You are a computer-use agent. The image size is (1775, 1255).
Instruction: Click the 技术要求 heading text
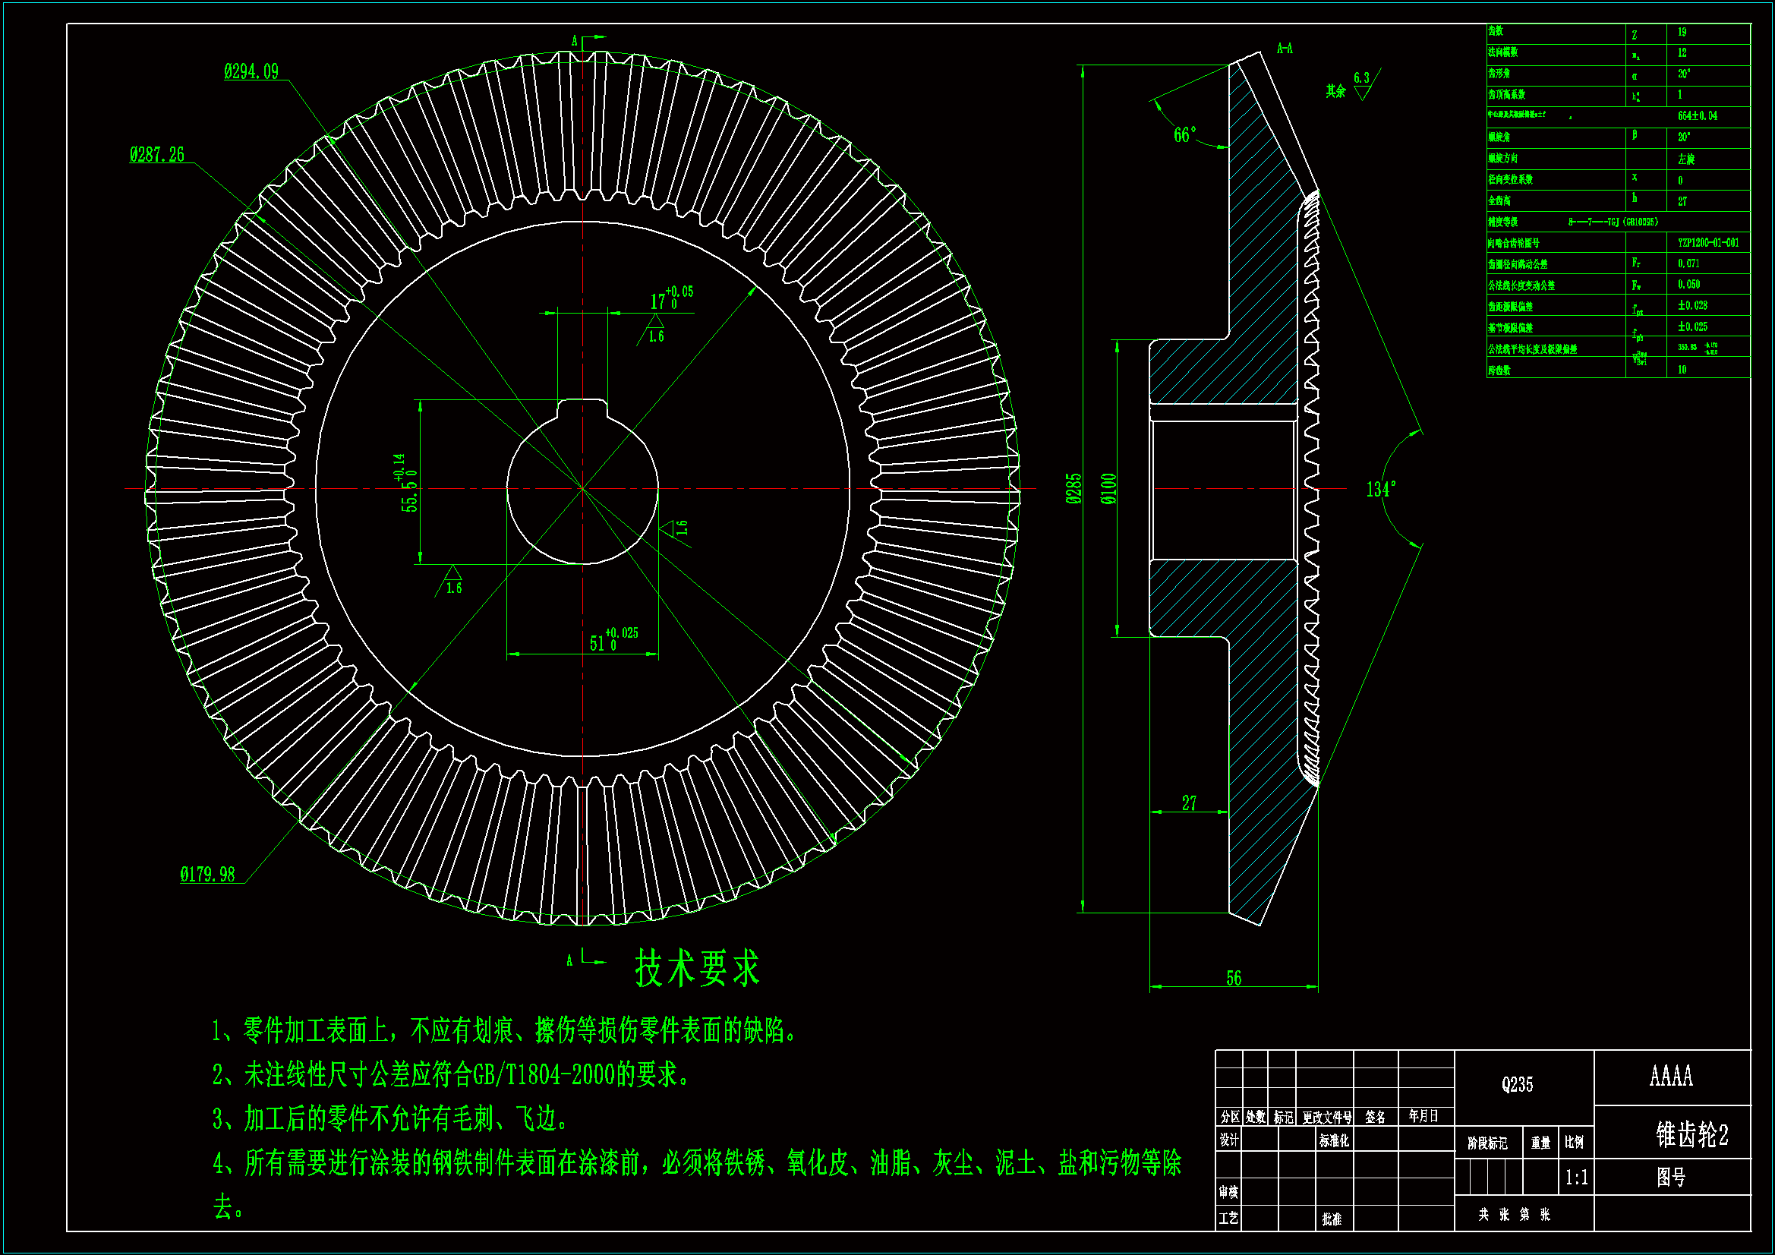697,968
